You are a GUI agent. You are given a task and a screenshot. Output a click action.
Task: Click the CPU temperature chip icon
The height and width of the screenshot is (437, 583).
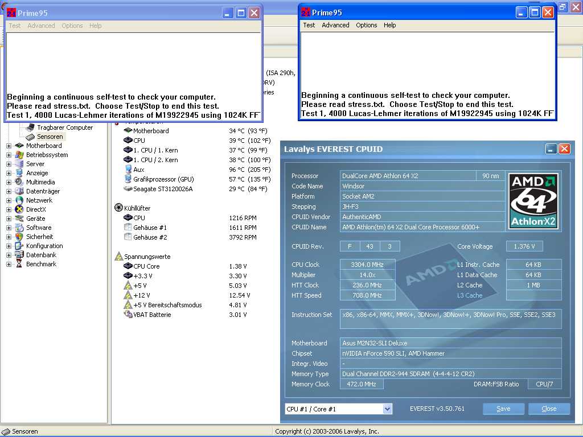pos(128,140)
